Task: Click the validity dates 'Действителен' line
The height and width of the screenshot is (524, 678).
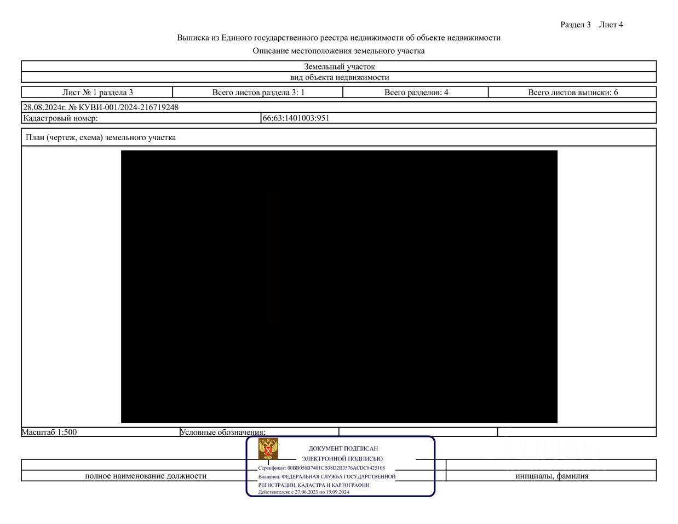Action: point(303,492)
